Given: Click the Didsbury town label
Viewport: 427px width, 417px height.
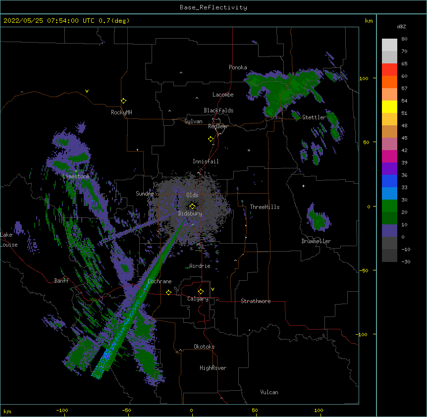Looking at the screenshot, I should tap(190, 213).
